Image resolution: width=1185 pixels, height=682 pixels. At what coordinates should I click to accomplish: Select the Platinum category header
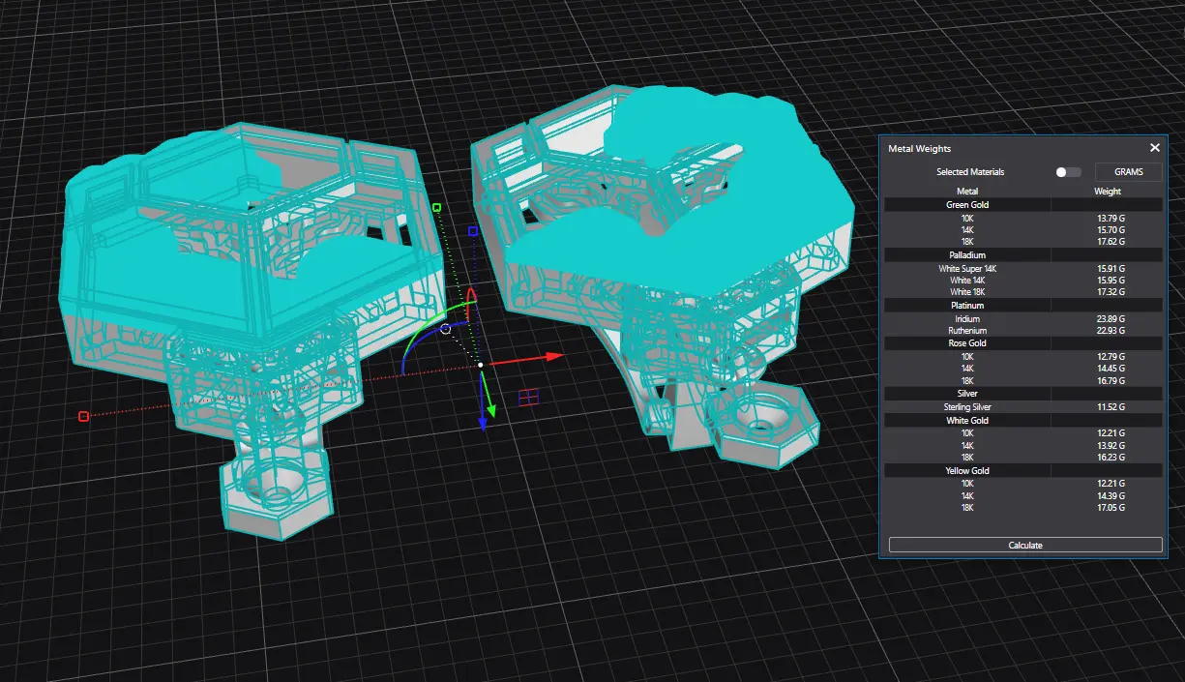tap(967, 306)
